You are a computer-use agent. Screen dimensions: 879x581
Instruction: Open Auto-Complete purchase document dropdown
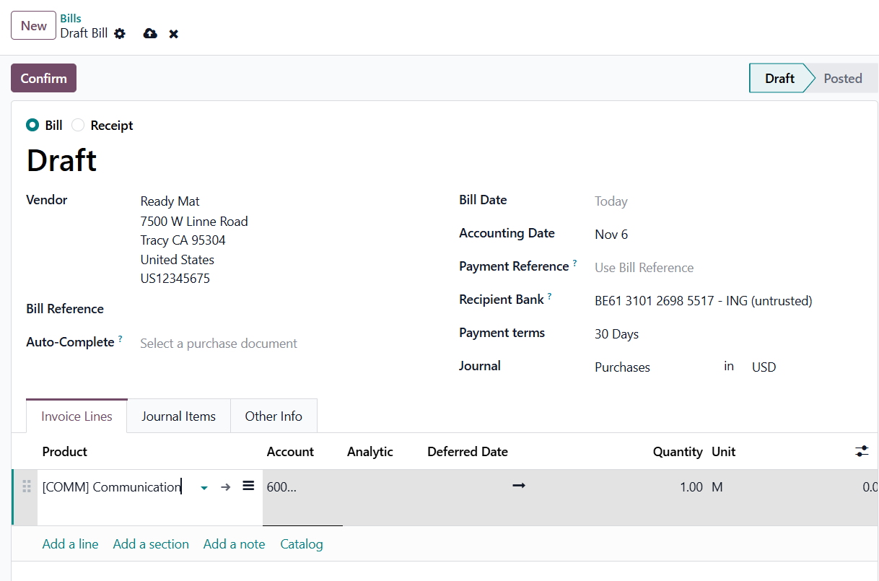(289, 344)
